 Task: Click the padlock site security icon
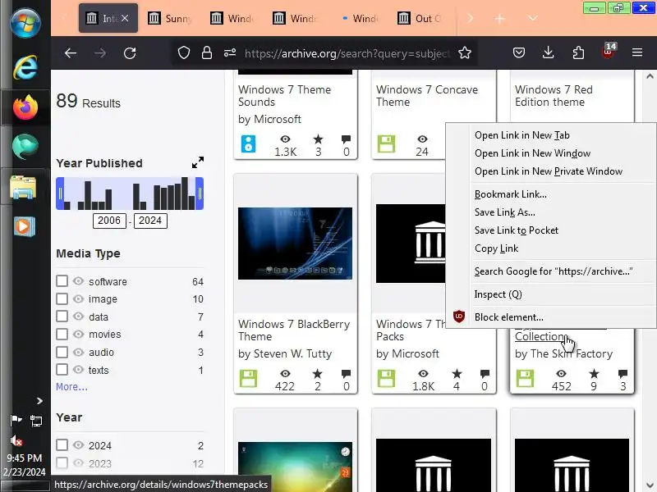207,53
